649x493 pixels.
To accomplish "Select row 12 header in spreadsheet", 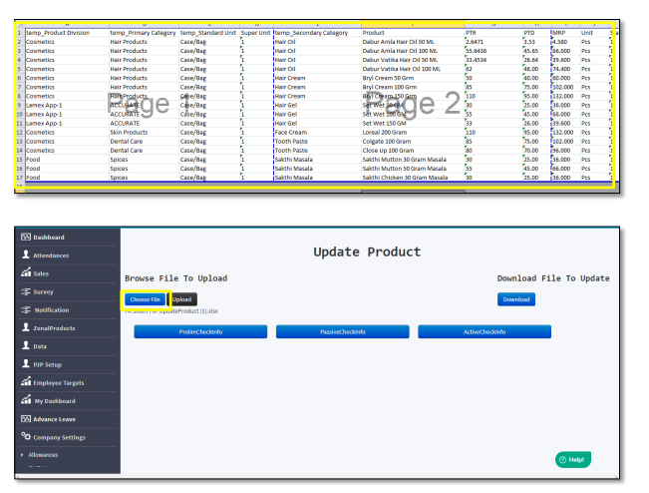I will (20, 133).
